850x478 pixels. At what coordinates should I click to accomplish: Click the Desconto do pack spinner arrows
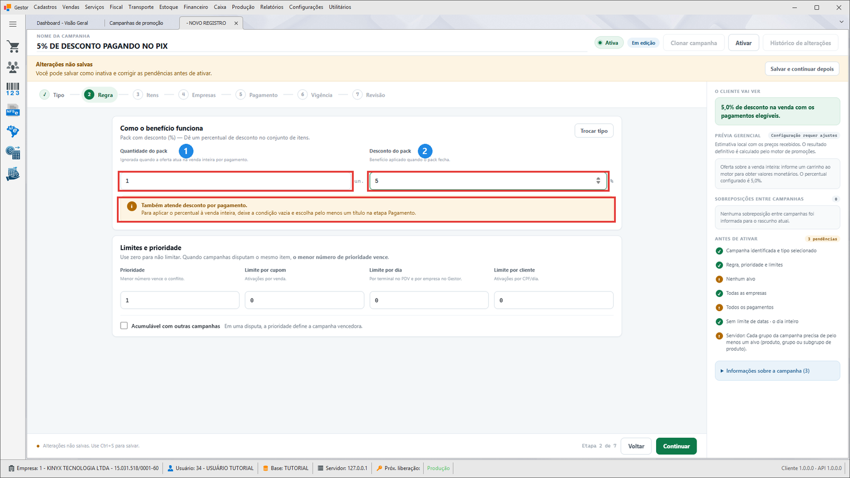598,181
